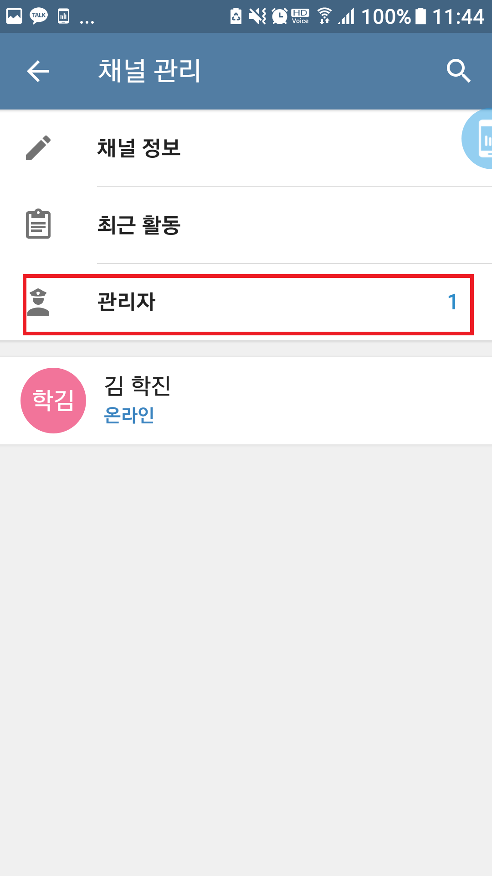The height and width of the screenshot is (876, 492).
Task: Tap the pink 학김 profile avatar
Action: tap(53, 401)
